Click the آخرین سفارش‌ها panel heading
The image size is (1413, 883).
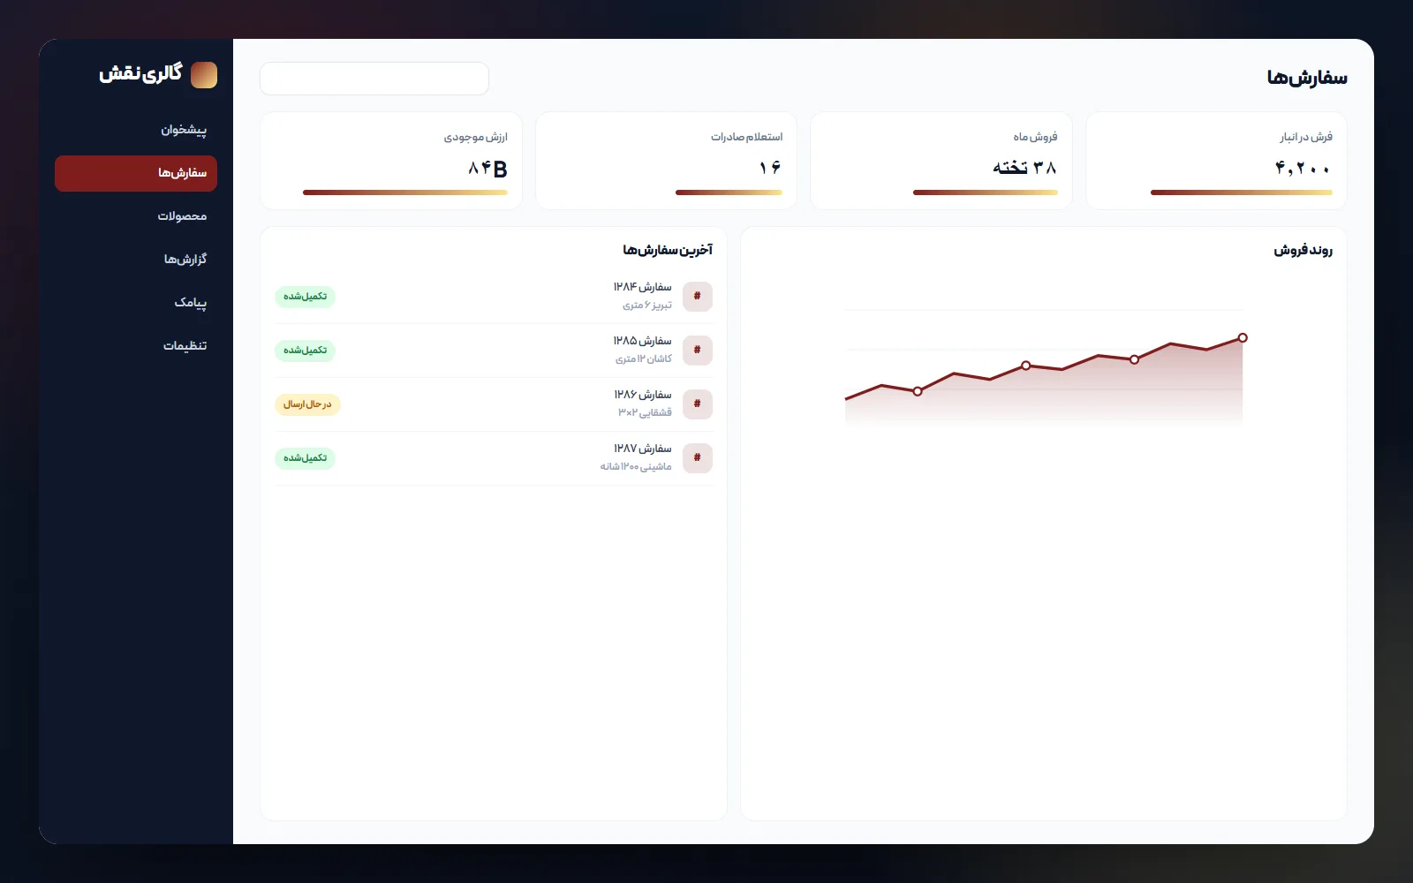point(668,251)
